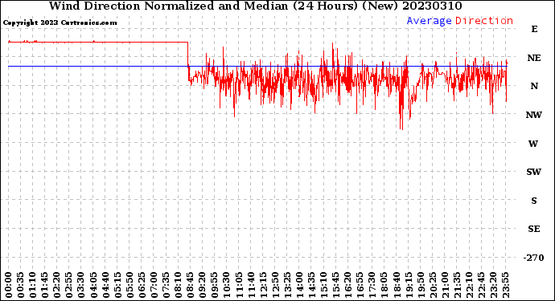
Task: Click the blue 'Average' legend label
Action: point(429,21)
